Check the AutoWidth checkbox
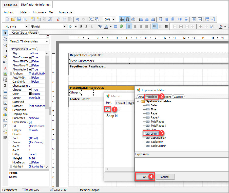This screenshot has width=229, height=193. 30,78
